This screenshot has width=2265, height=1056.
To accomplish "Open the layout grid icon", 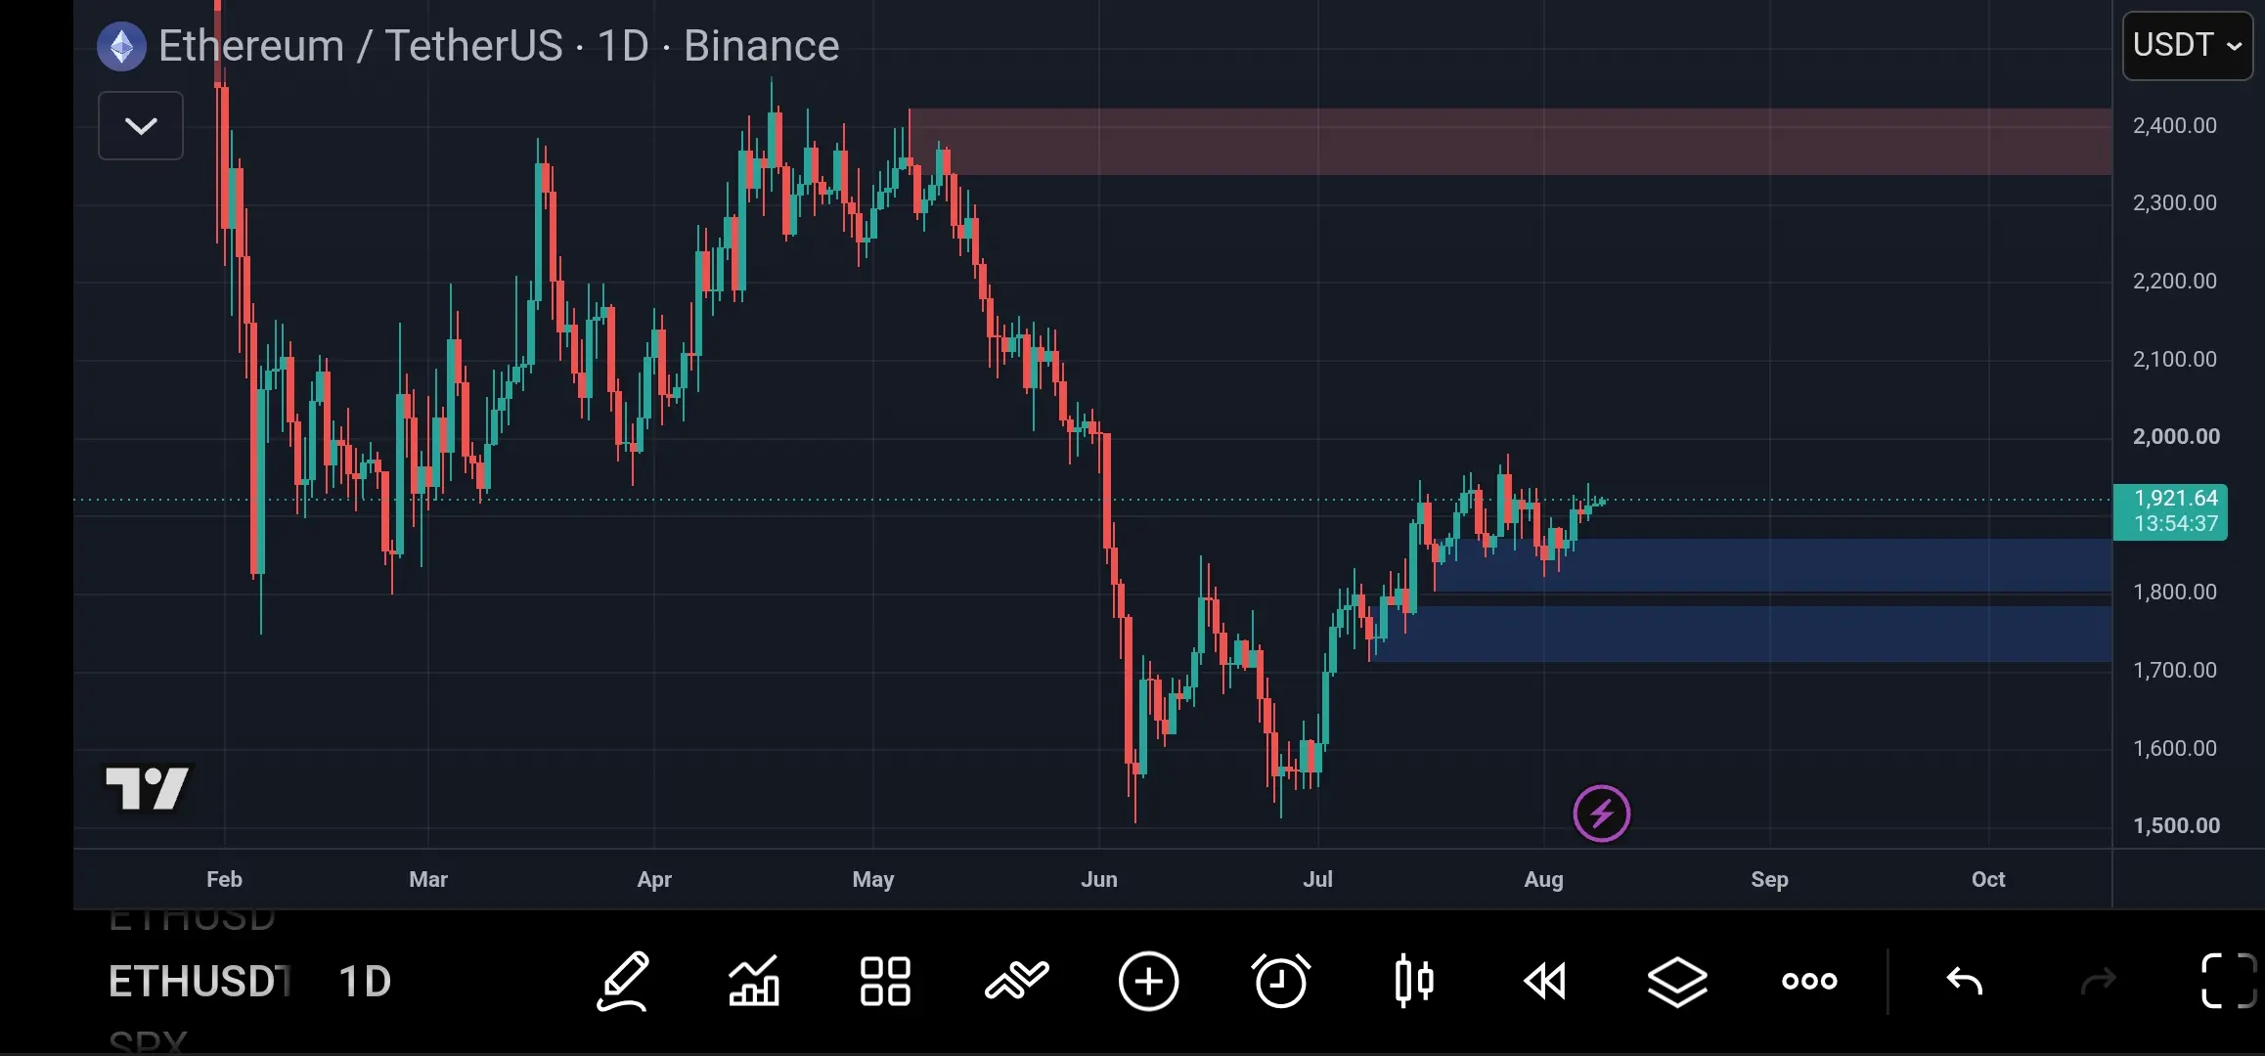I will (885, 981).
